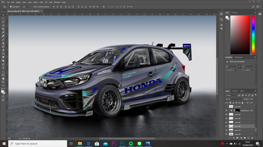The height and width of the screenshot is (147, 263).
Task: Select the Hand tool
Action: tap(3, 78)
